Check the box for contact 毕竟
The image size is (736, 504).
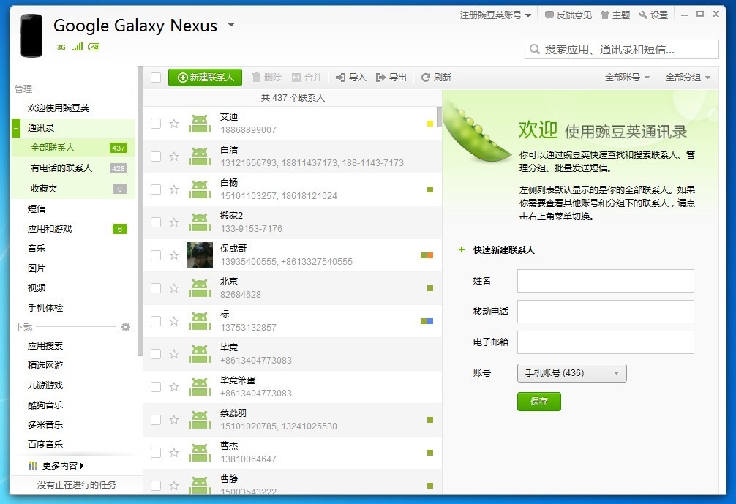156,354
